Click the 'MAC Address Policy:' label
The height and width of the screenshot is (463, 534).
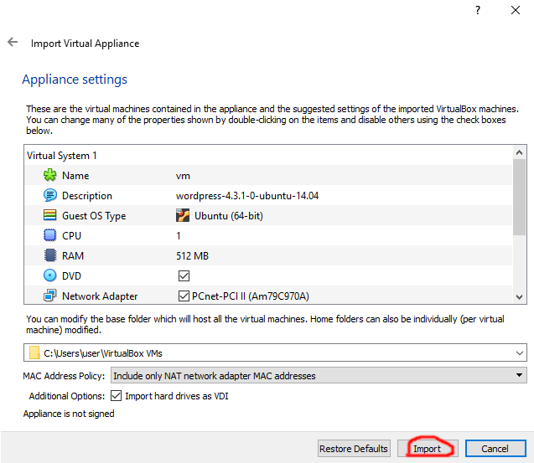click(64, 376)
